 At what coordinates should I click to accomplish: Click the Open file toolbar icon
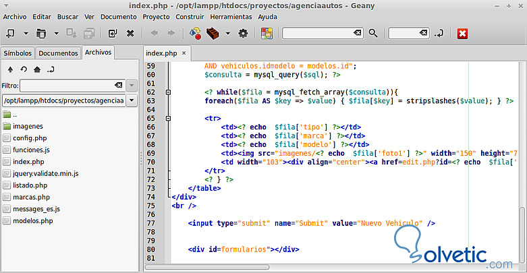coord(41,33)
